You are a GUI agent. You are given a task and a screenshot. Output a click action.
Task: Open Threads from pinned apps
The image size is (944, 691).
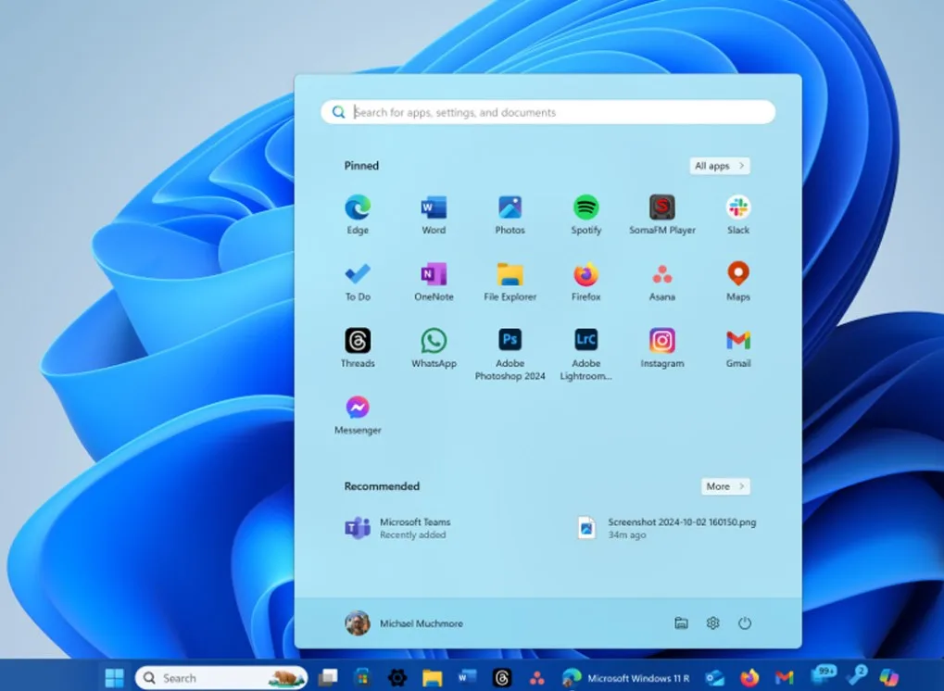pos(358,341)
